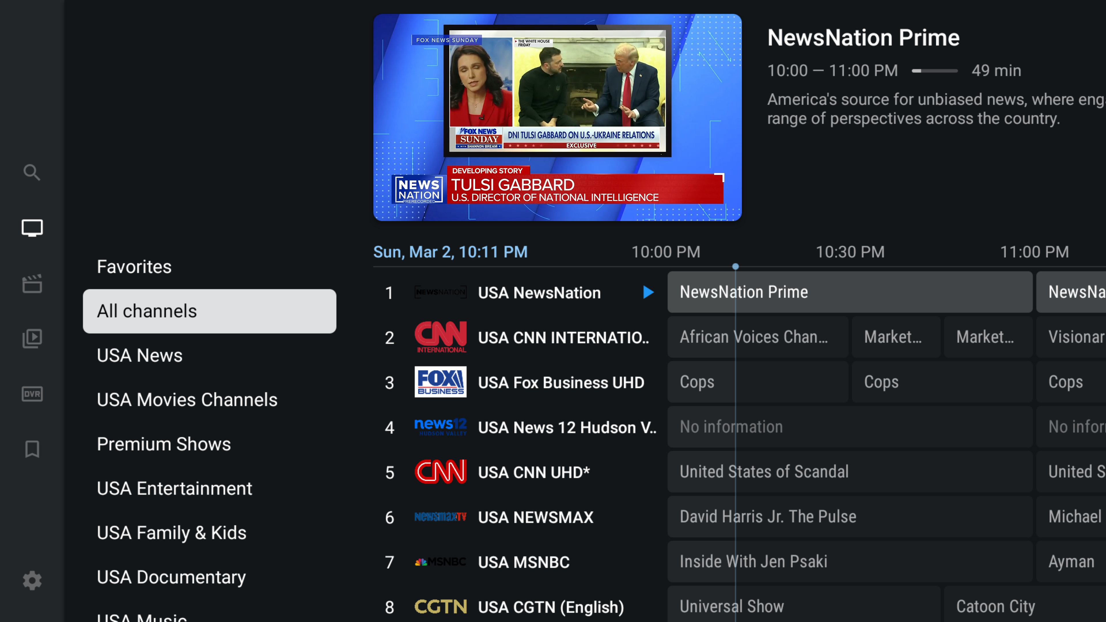1106x622 pixels.
Task: Select channel USA CNN UHD*
Action: tap(534, 472)
